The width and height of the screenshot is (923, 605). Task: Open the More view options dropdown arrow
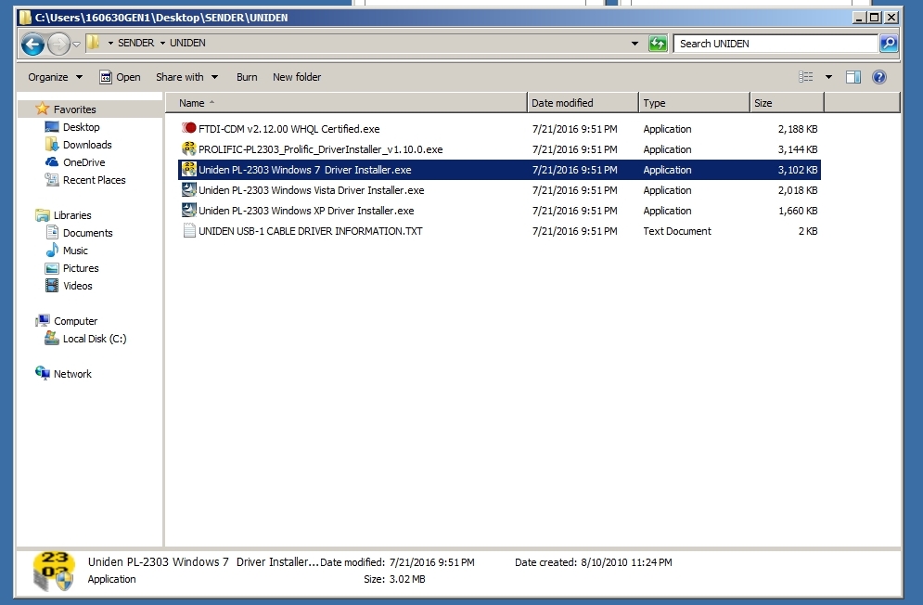pyautogui.click(x=828, y=77)
